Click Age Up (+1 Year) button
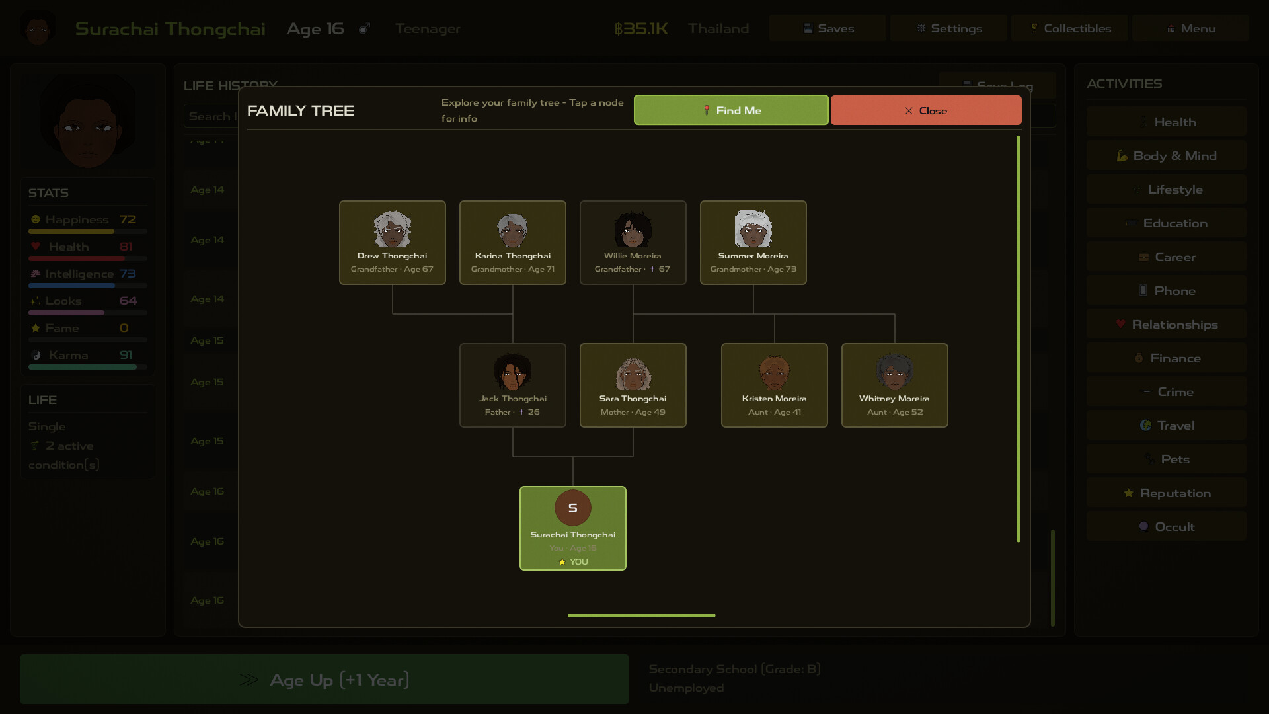This screenshot has height=714, width=1269. (x=325, y=680)
